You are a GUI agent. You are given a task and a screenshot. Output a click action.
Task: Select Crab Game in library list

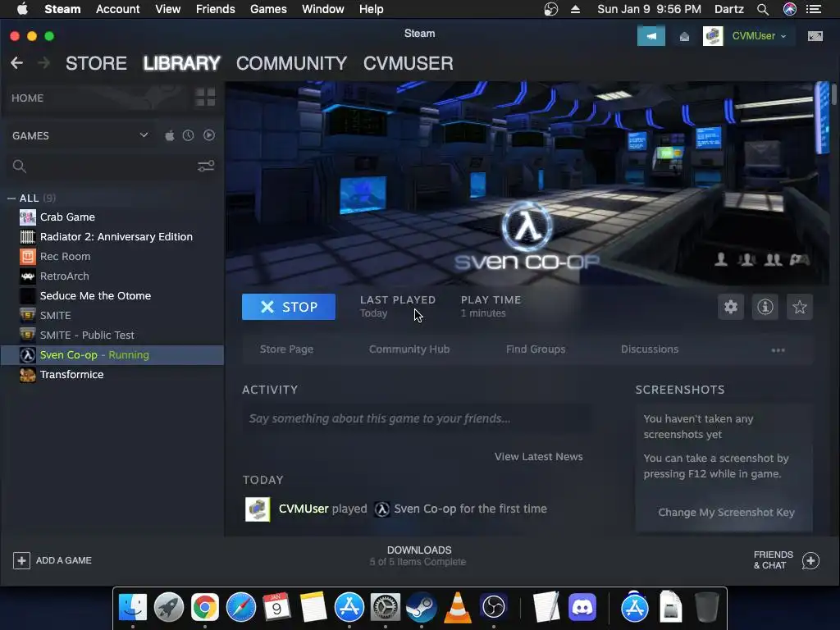[x=112, y=217]
